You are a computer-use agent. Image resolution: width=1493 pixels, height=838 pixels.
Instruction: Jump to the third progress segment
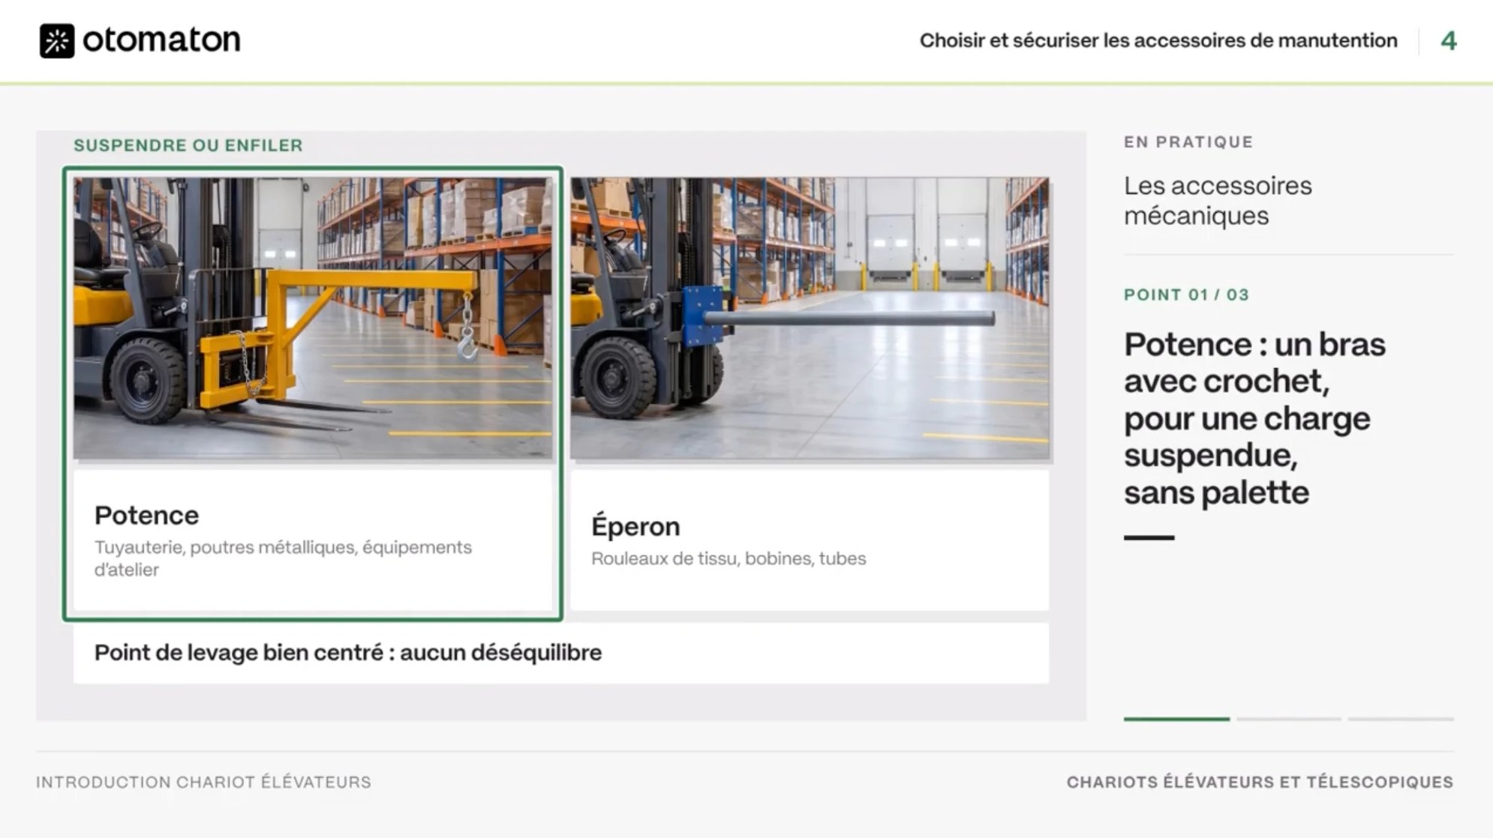point(1401,719)
